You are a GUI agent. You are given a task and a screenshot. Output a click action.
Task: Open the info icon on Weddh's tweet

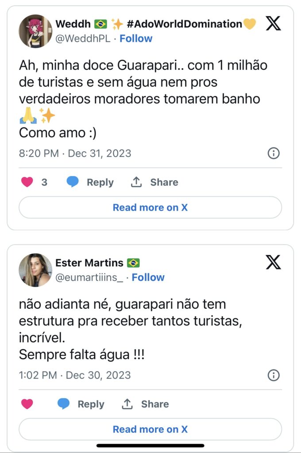(x=274, y=154)
